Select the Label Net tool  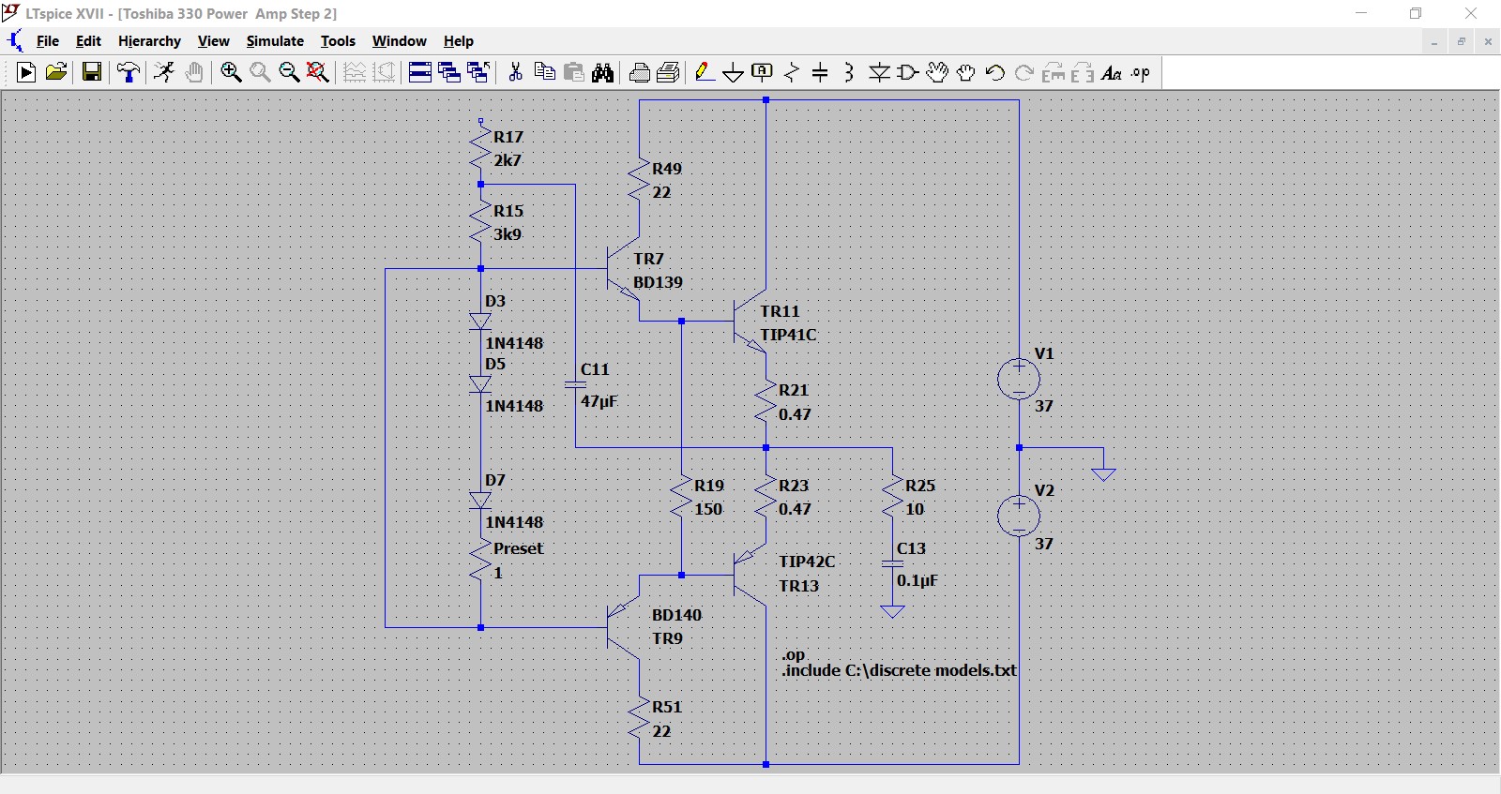pos(763,72)
